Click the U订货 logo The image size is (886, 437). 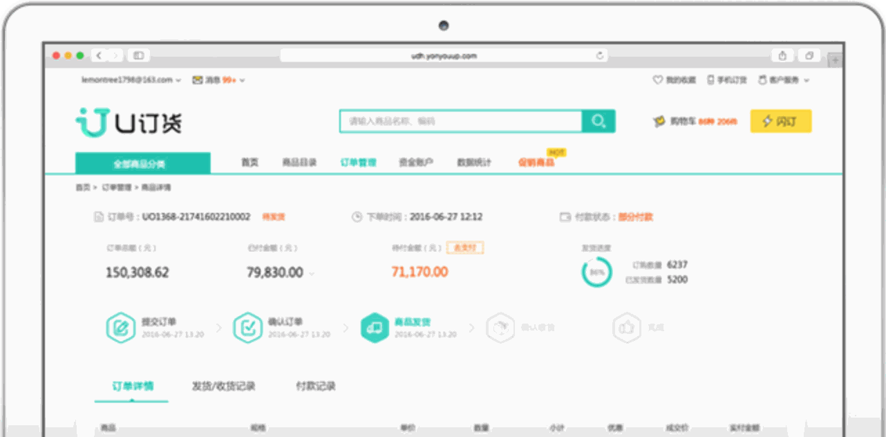129,122
